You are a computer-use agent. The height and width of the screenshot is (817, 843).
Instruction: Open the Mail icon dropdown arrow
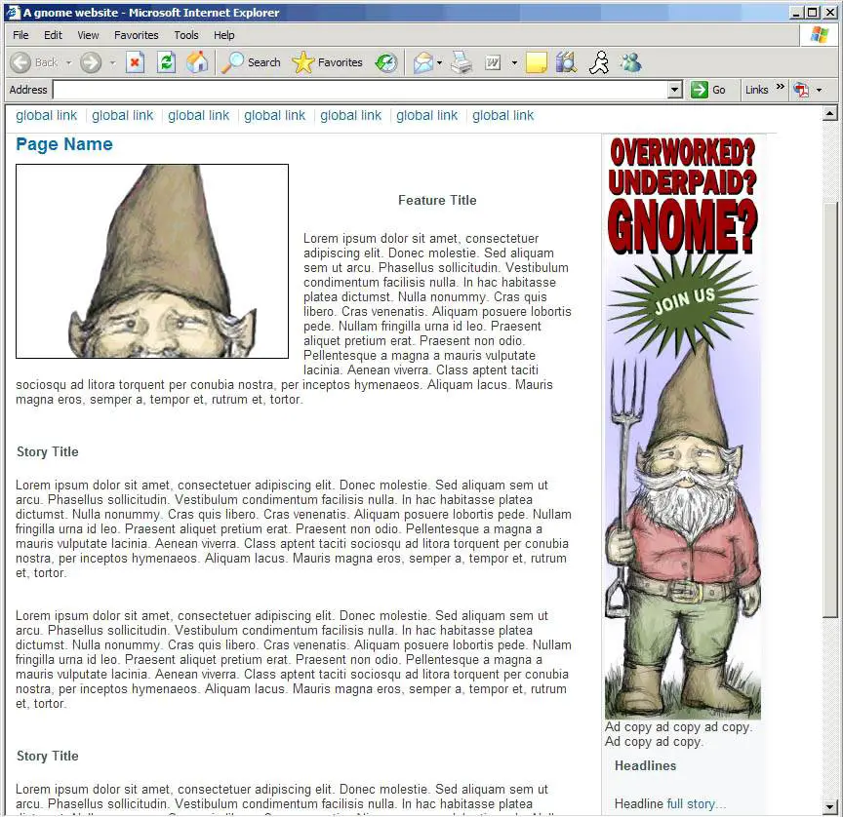439,62
